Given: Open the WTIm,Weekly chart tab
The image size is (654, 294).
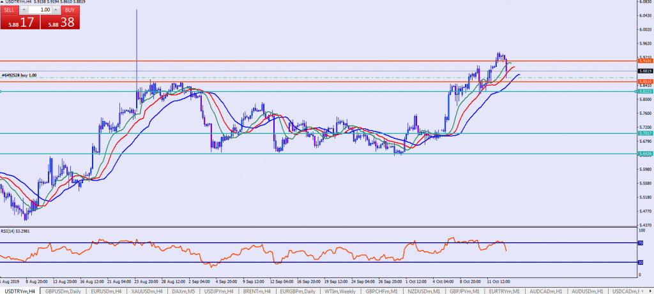Looking at the screenshot, I should pos(340,290).
